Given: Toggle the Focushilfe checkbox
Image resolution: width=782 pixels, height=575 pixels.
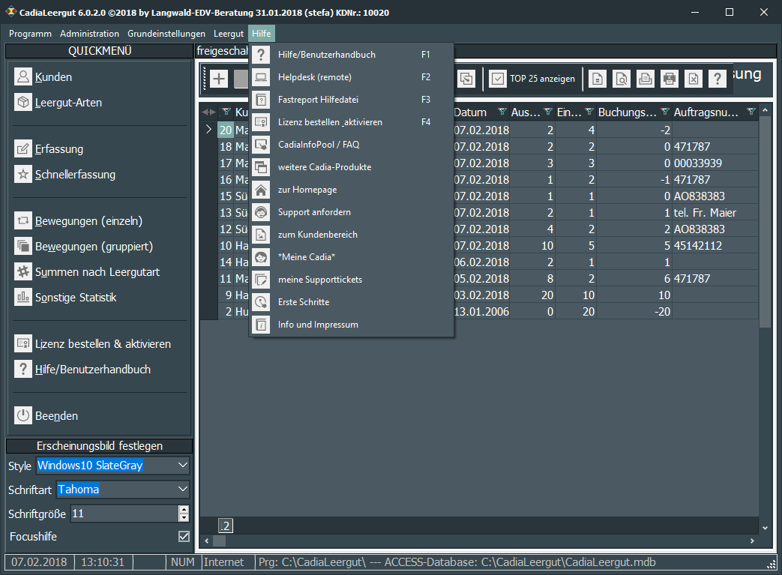Looking at the screenshot, I should point(184,537).
